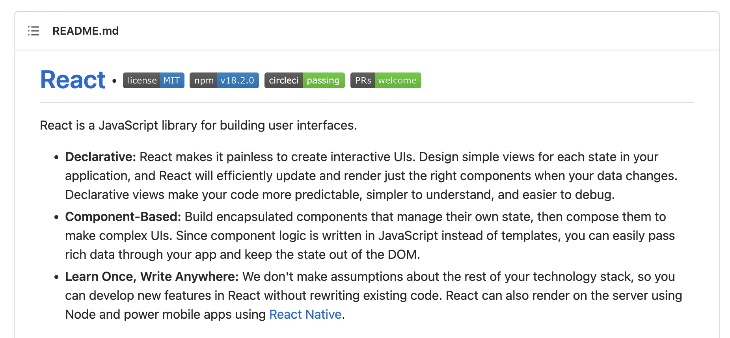This screenshot has height=338, width=730.
Task: Click the README.md file name
Action: coord(86,31)
